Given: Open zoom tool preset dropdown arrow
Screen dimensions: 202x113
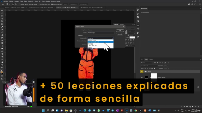Looking at the screenshot, I should coord(9,4).
